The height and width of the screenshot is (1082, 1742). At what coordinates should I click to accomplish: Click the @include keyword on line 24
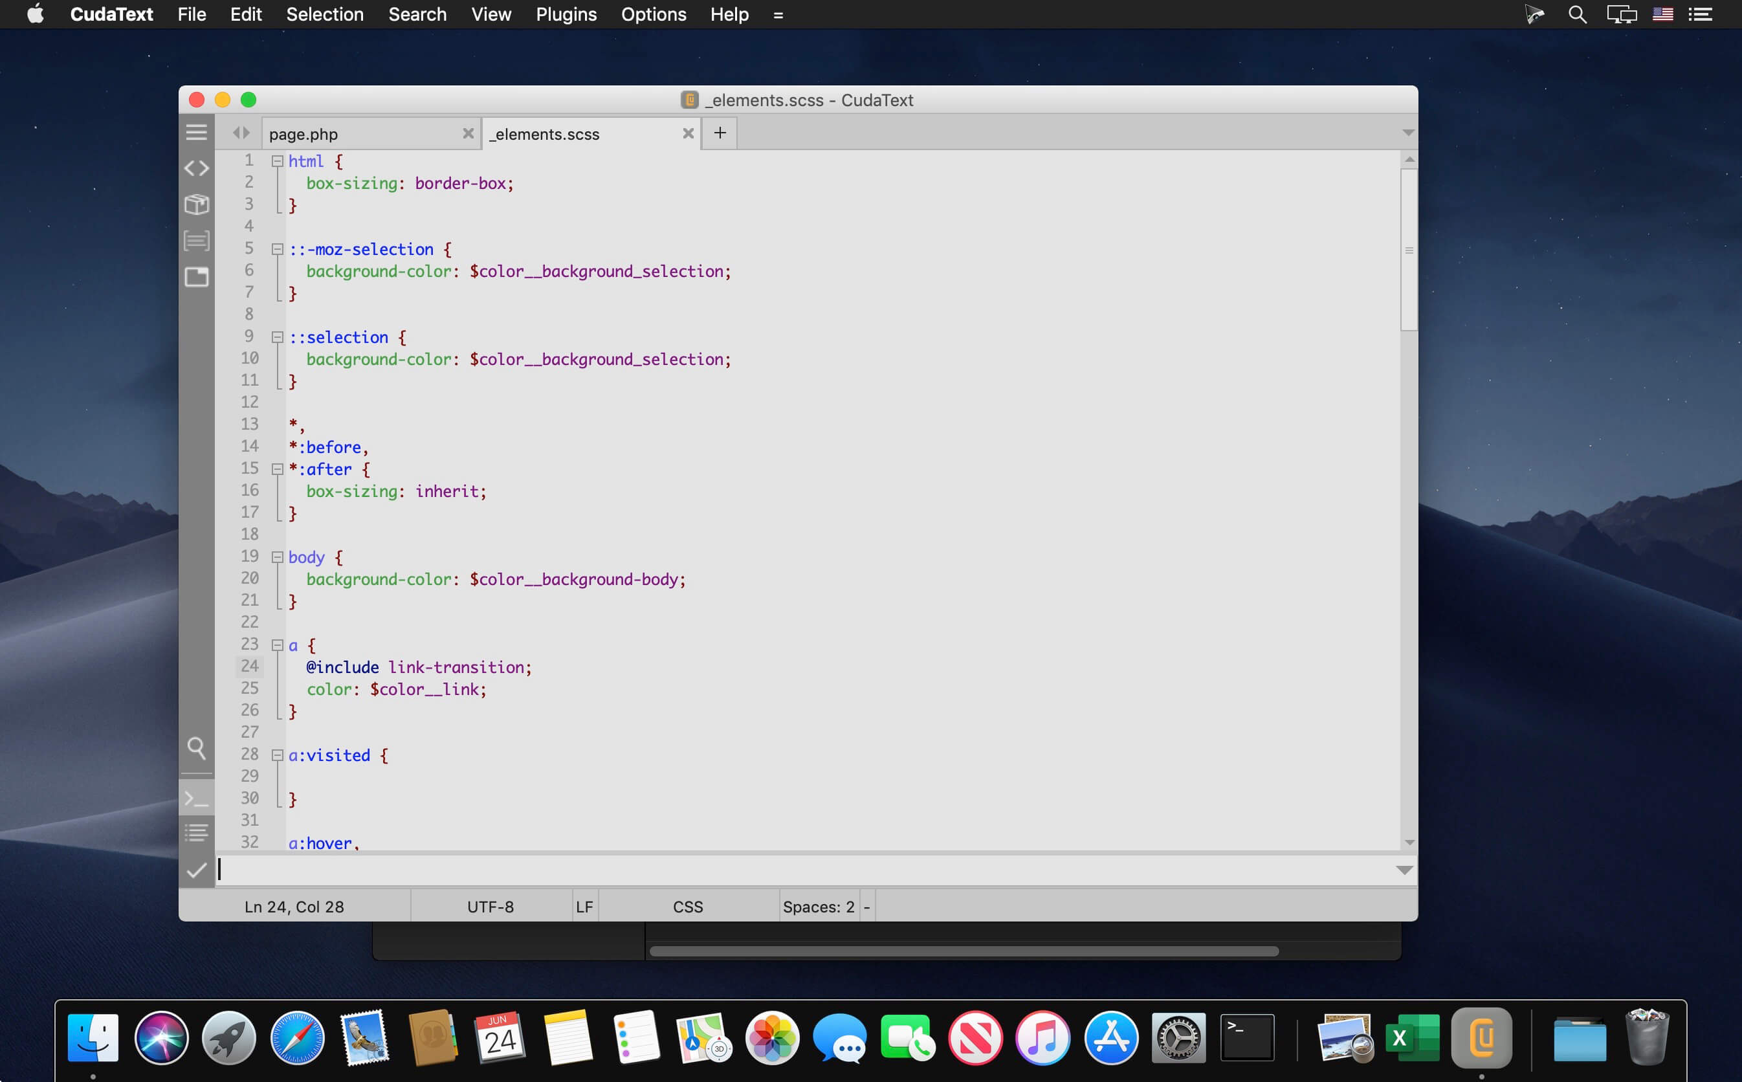click(x=343, y=667)
